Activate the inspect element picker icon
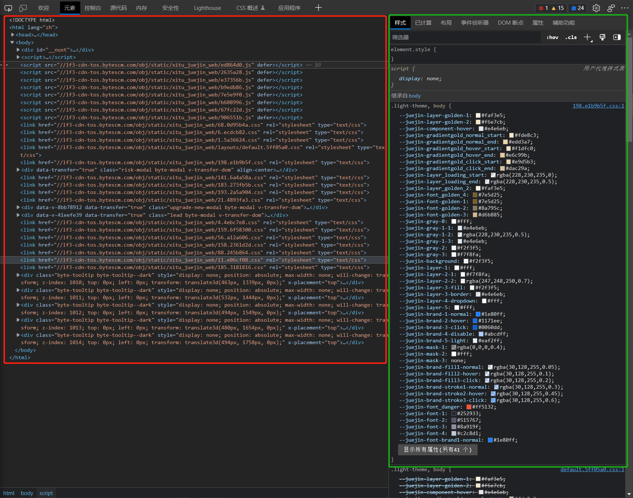Viewport: 633px width, 498px height. 8,8
